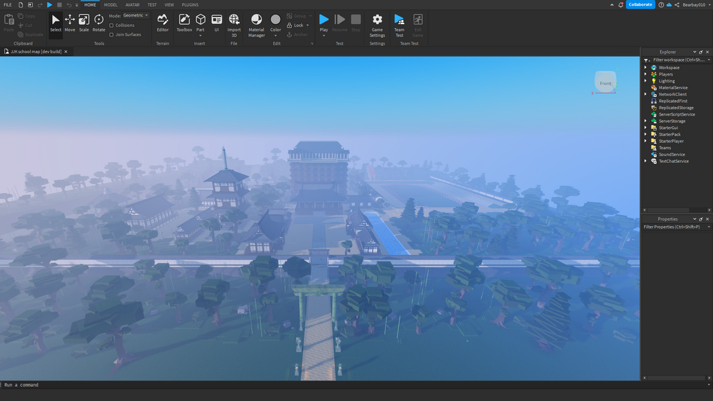Viewport: 713px width, 401px height.
Task: Open the Part dropdown arrow
Action: click(x=201, y=35)
